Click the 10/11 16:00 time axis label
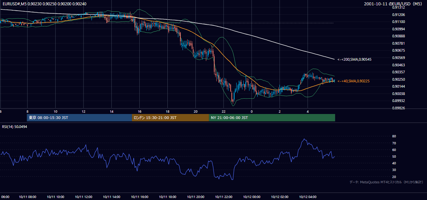427x200 pixels. click(140, 197)
